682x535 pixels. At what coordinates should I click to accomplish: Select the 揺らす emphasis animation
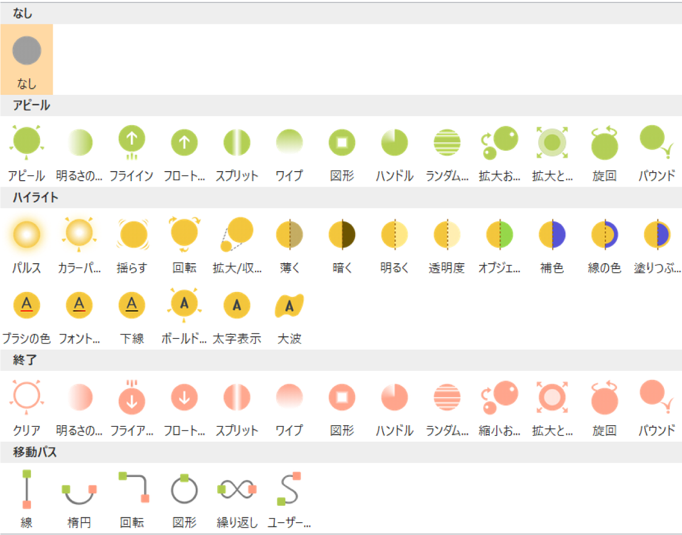coord(132,233)
